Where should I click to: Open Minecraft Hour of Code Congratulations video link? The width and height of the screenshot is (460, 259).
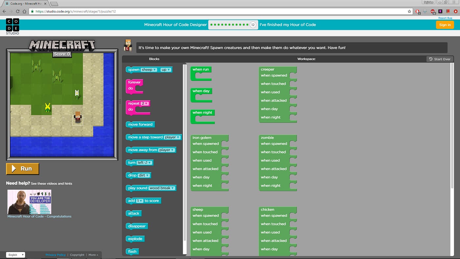[x=39, y=216]
